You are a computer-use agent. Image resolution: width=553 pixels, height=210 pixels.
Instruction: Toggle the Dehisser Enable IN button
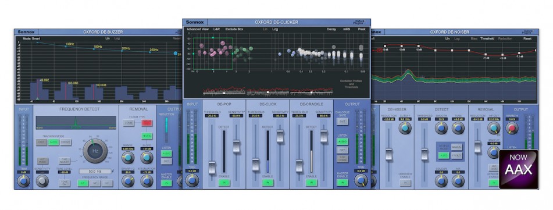[x=405, y=183]
